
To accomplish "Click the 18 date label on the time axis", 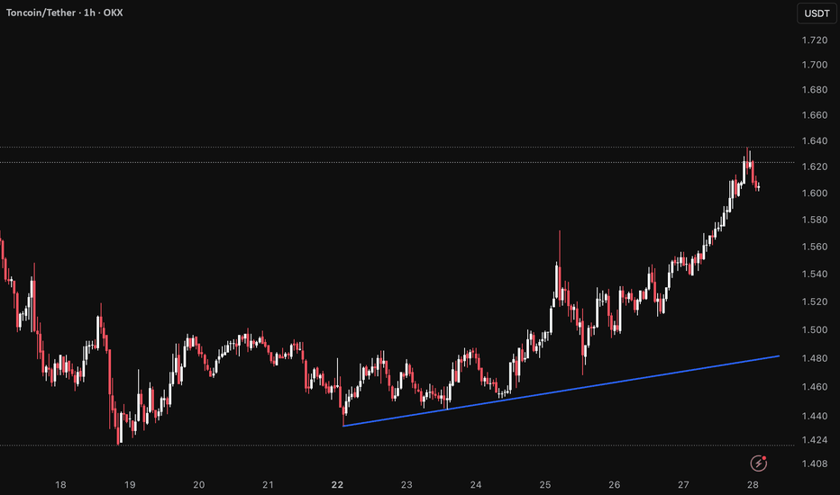I will click(x=60, y=485).
